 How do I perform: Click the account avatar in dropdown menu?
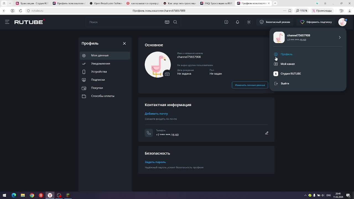click(279, 37)
